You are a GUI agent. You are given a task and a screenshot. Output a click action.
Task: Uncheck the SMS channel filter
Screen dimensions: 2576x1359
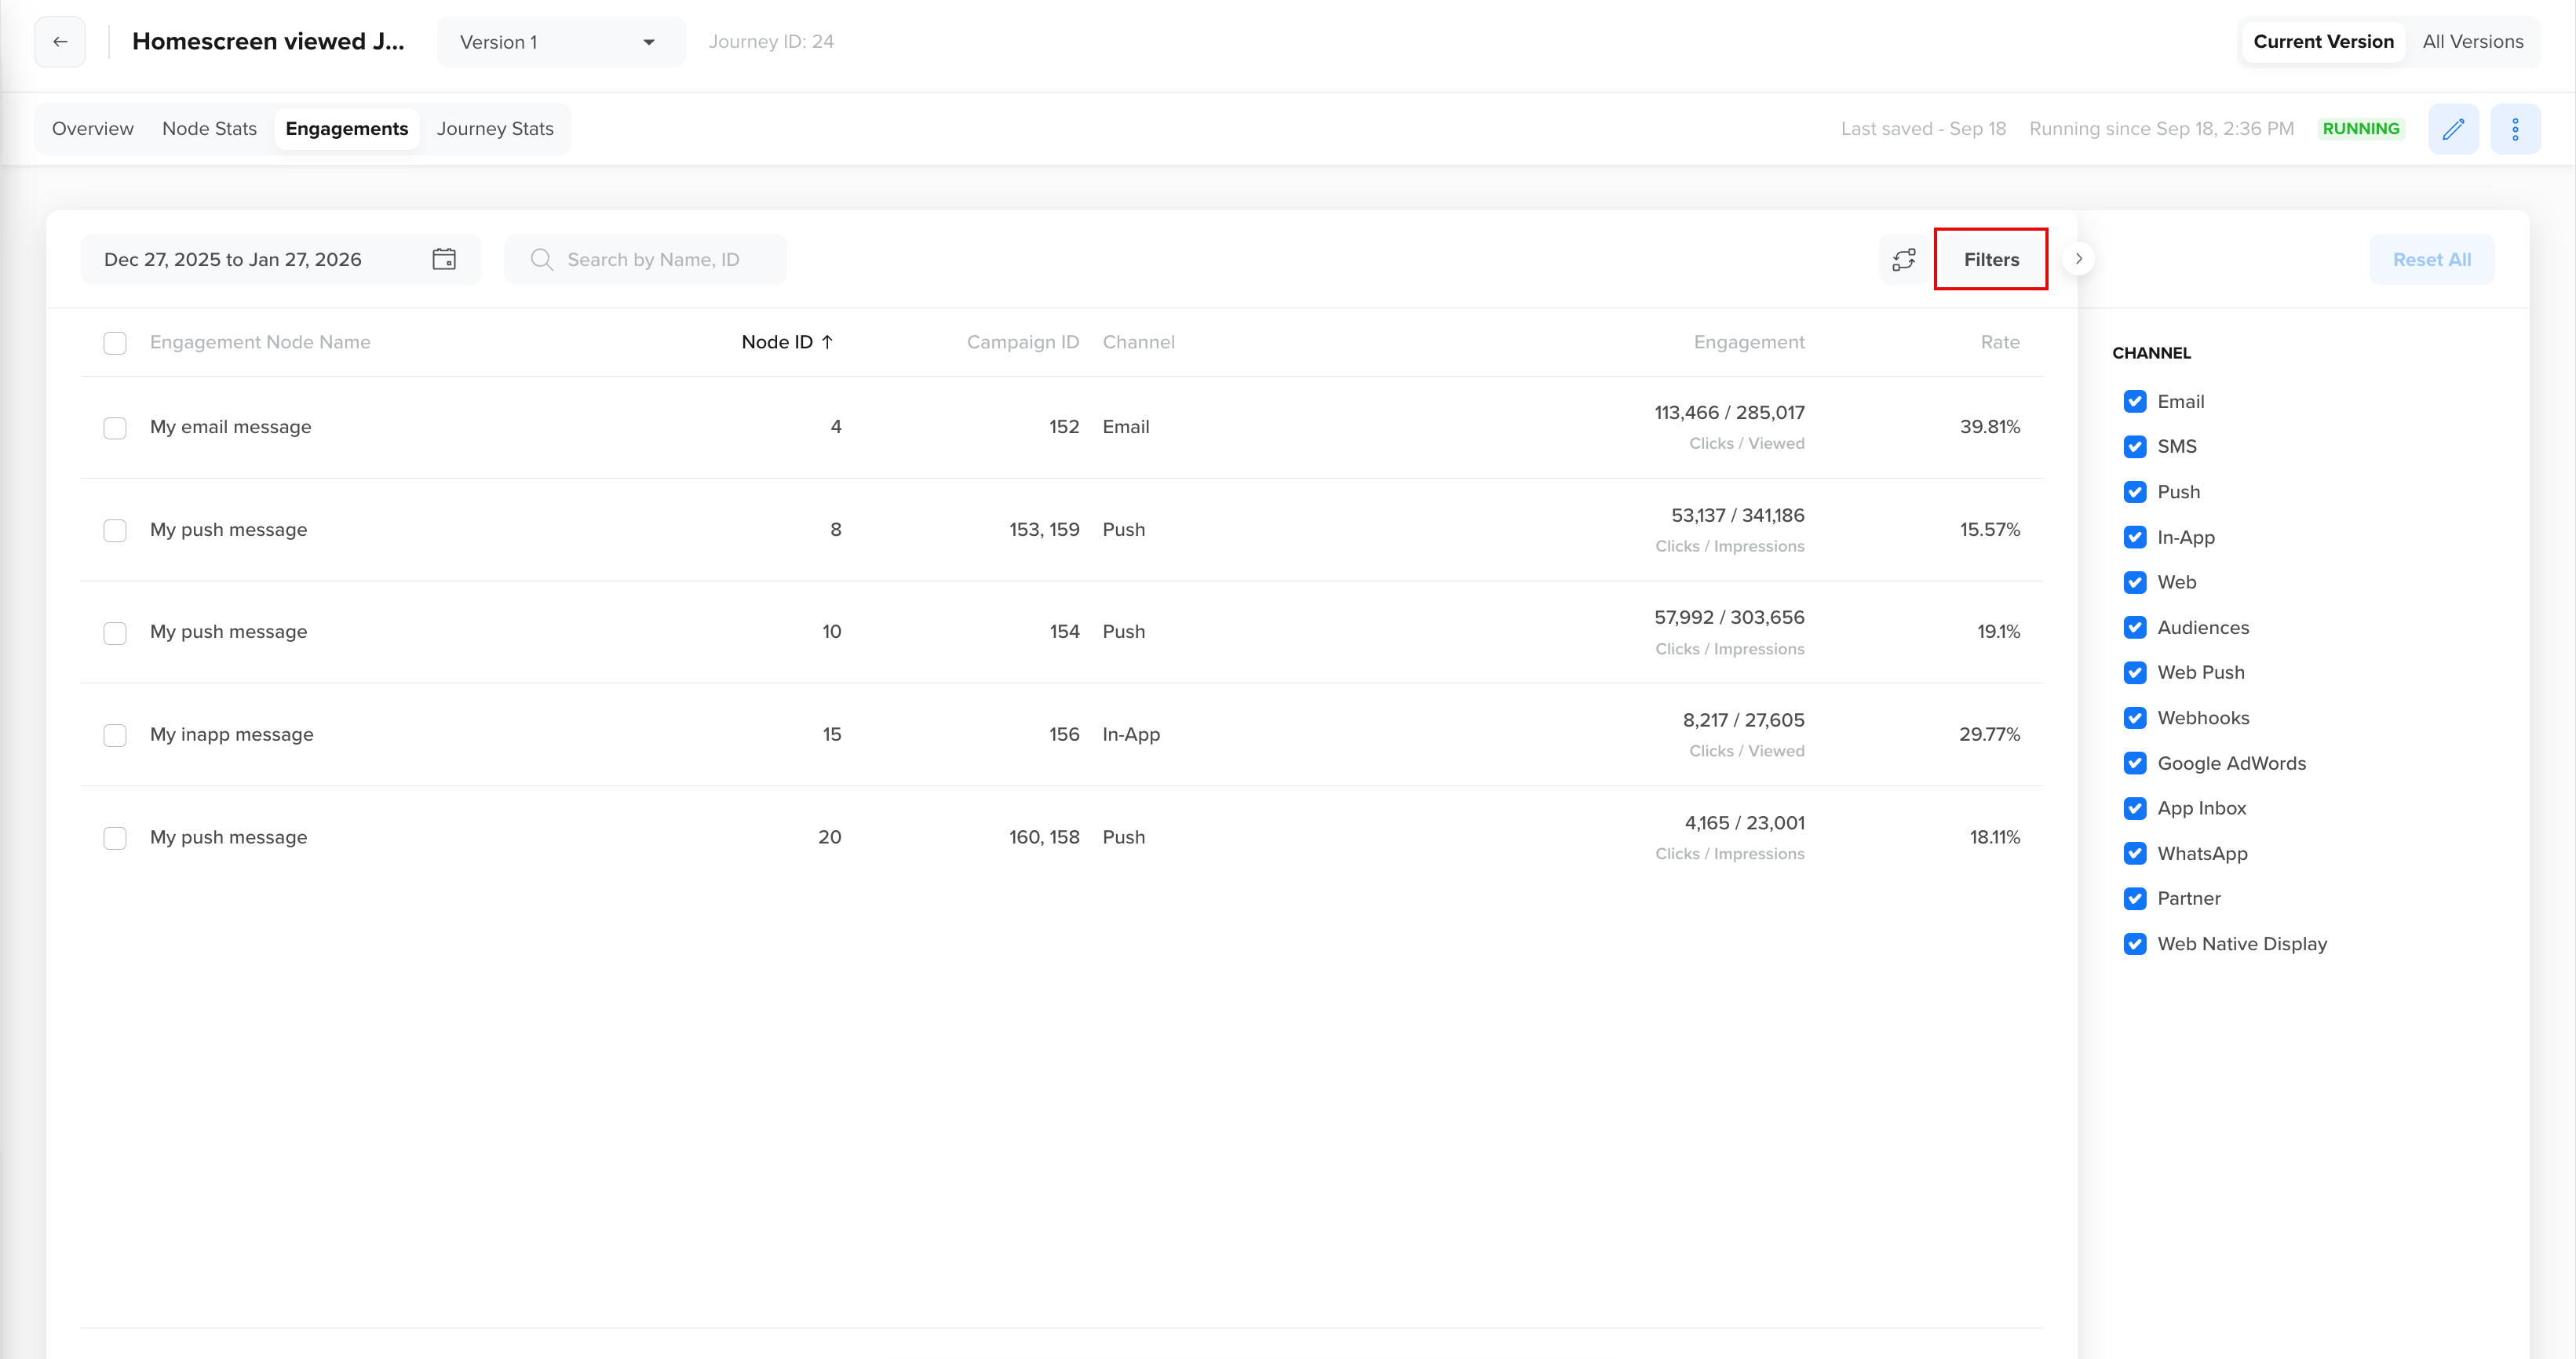(x=2135, y=447)
